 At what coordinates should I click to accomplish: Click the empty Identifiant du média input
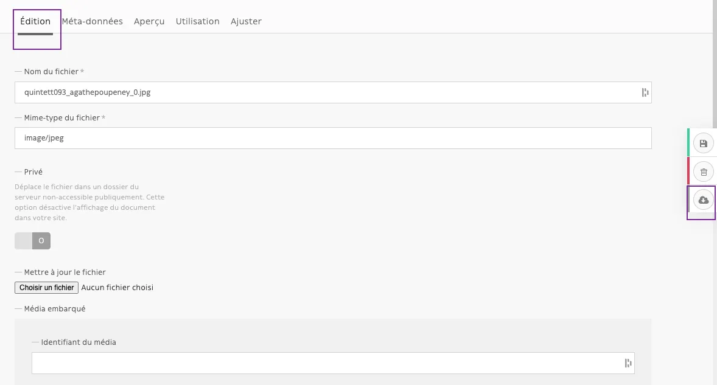[333, 363]
